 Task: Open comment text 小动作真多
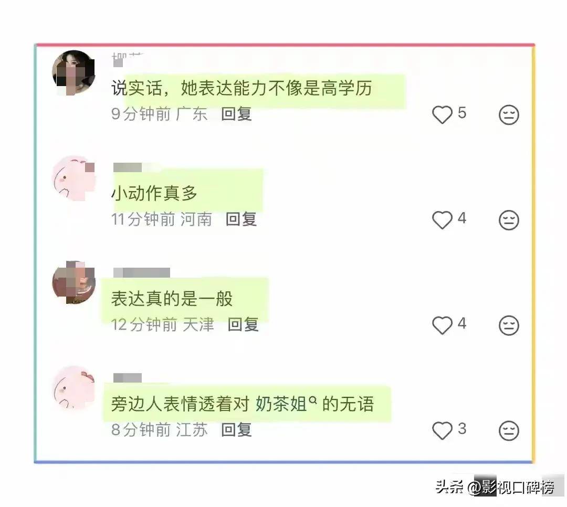(154, 193)
